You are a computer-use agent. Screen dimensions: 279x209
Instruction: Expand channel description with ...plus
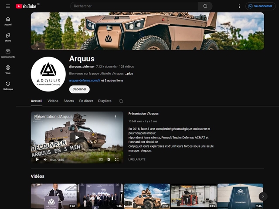(129, 74)
